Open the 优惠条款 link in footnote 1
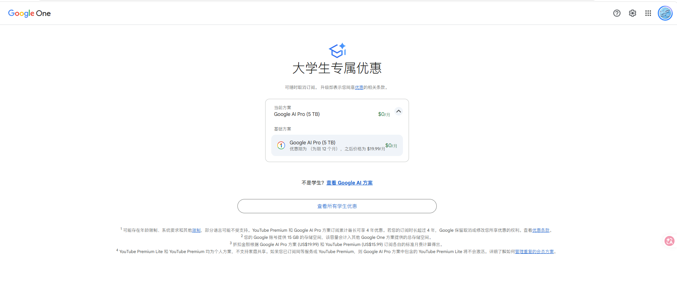 point(541,230)
